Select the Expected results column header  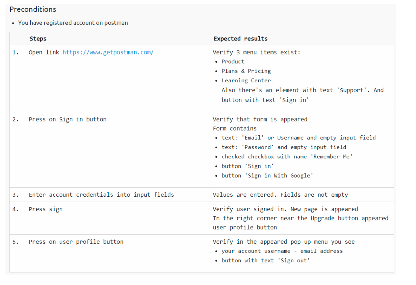tap(241, 39)
